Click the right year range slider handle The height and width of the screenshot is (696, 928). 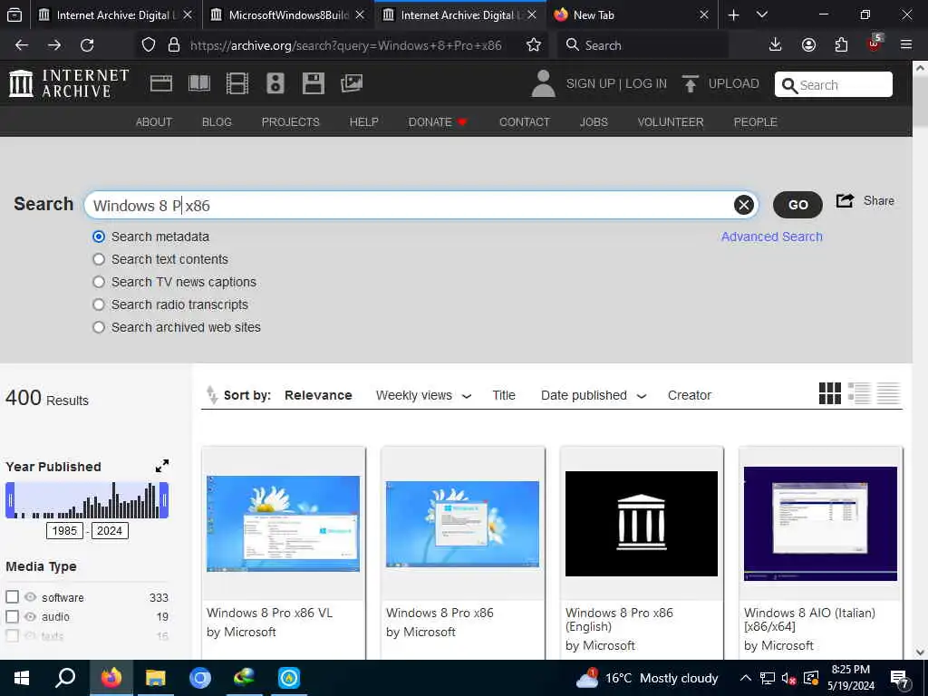(x=164, y=500)
